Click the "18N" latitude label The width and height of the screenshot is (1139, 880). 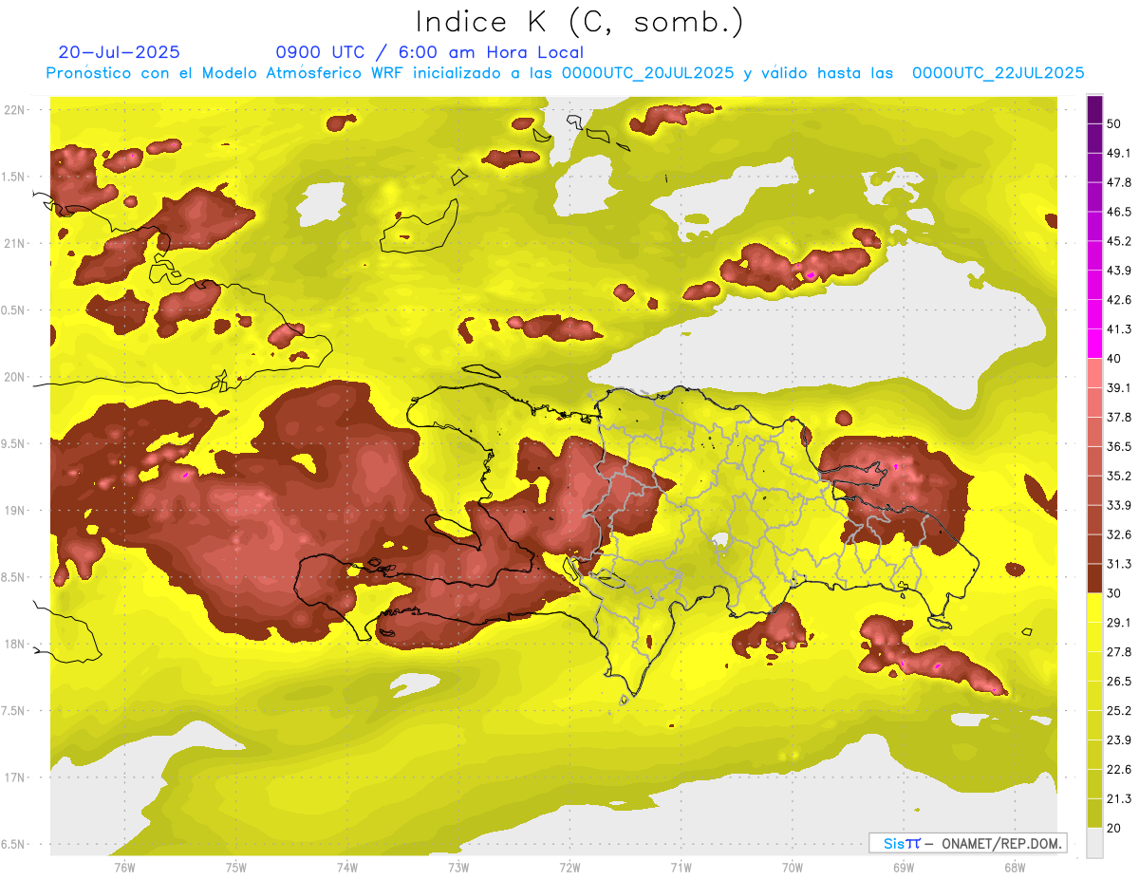[x=14, y=644]
